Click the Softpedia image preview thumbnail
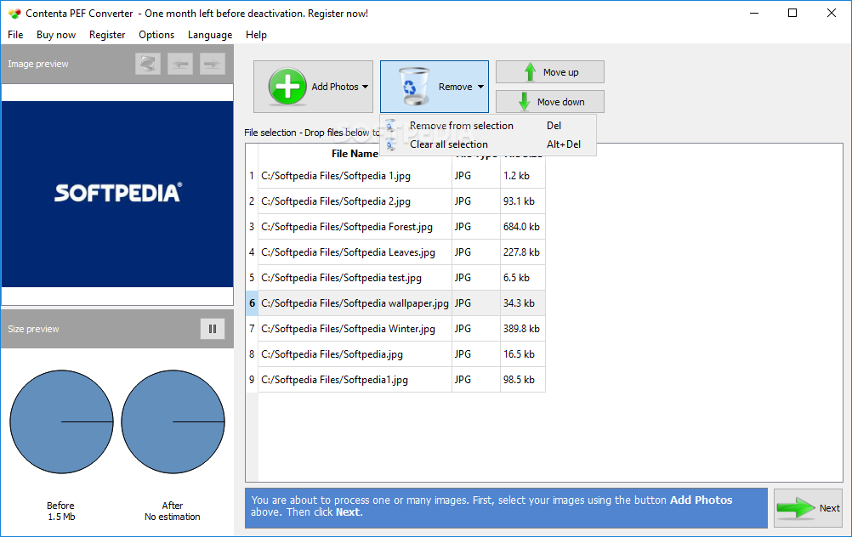This screenshot has height=537, width=852. pyautogui.click(x=117, y=194)
